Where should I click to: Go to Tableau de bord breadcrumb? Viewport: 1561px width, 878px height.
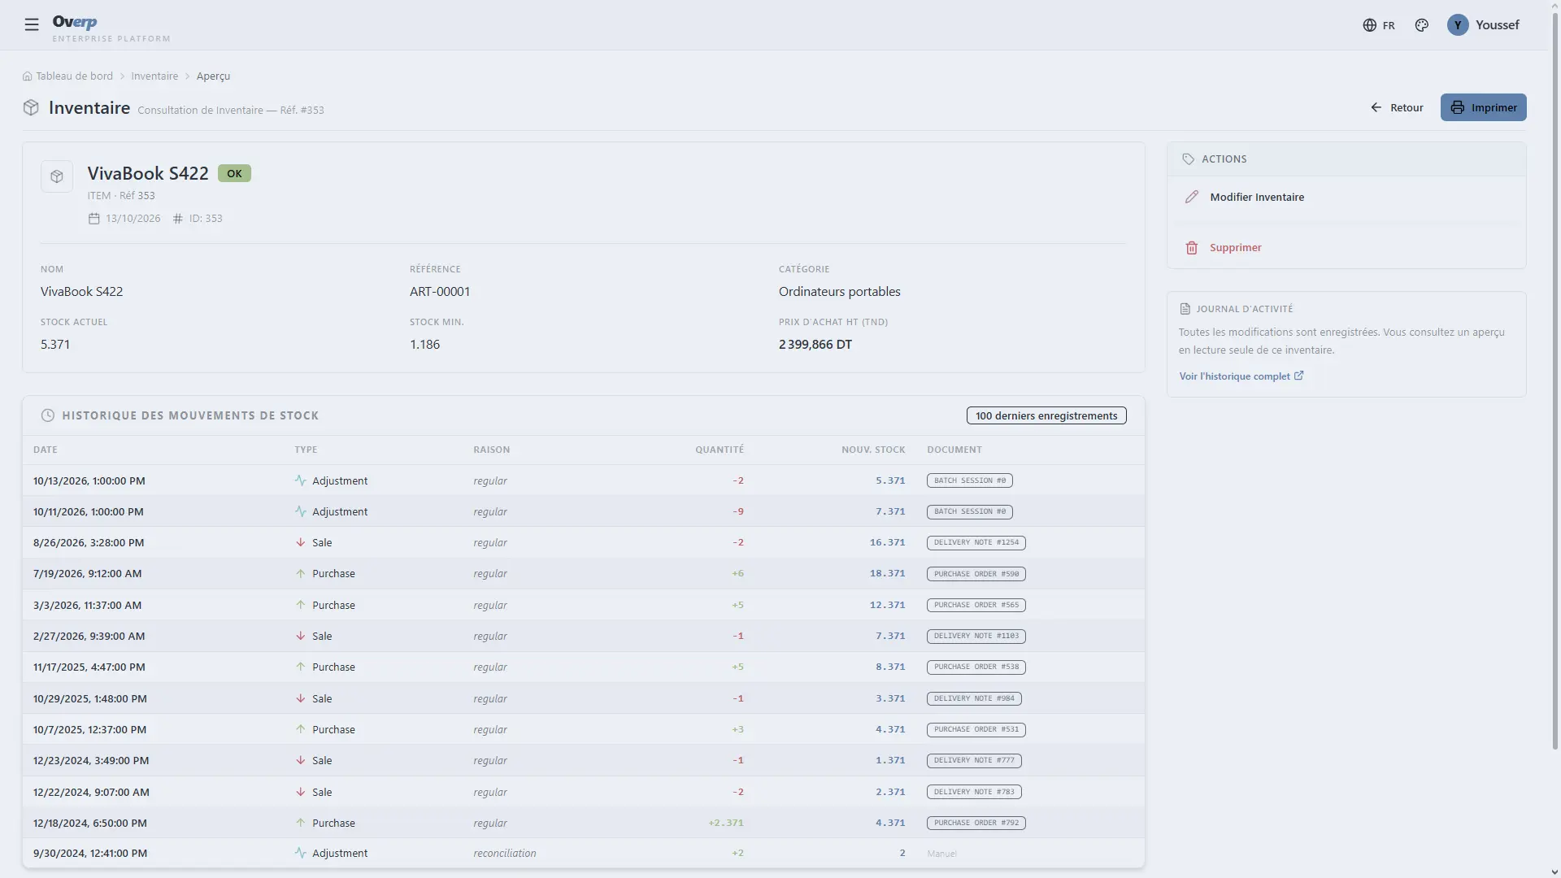coord(74,76)
